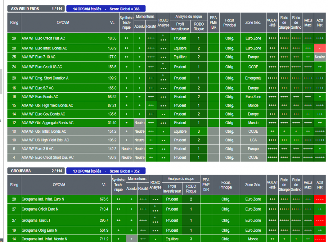
Task: Open fund AXA WF Gbl. Aggregate Bonds AC
Action: click(x=48, y=123)
